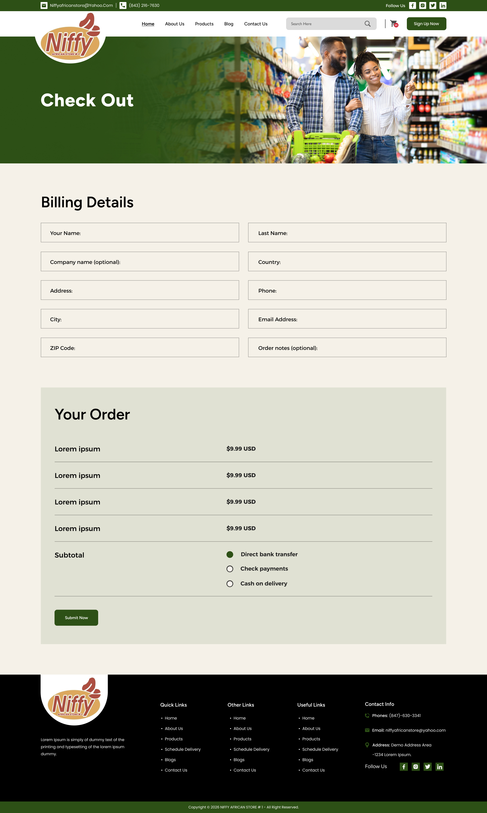The width and height of the screenshot is (487, 813).
Task: Click the ZIP Code input field
Action: (x=140, y=347)
